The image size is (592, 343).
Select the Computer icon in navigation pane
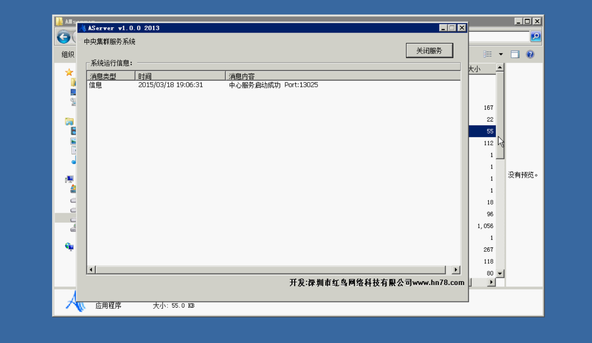[x=69, y=179]
